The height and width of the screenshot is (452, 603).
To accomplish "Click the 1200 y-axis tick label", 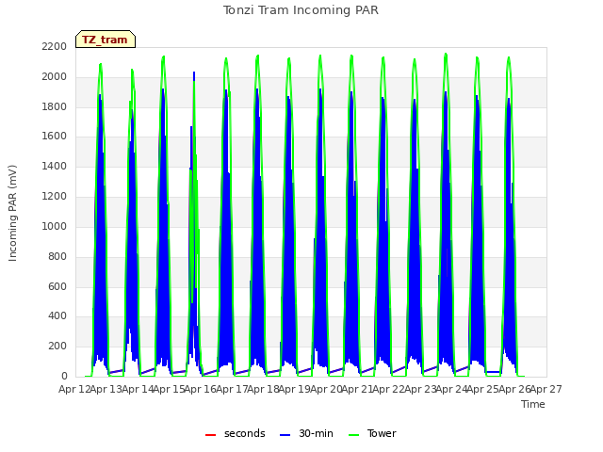I will click(x=55, y=196).
